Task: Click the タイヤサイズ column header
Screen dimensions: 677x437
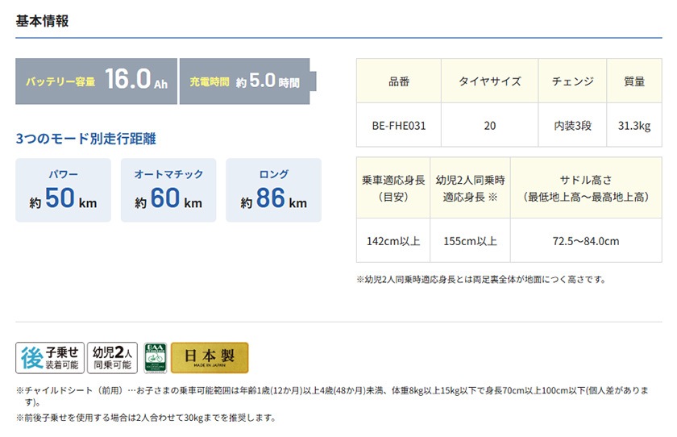Action: coord(489,81)
